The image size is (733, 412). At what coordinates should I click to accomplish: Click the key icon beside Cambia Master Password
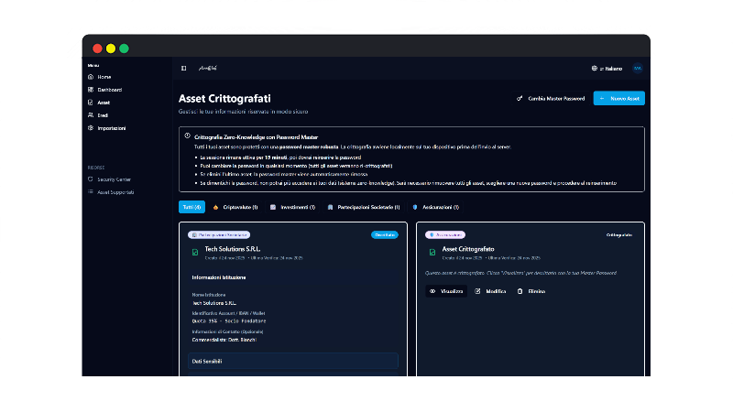click(520, 99)
